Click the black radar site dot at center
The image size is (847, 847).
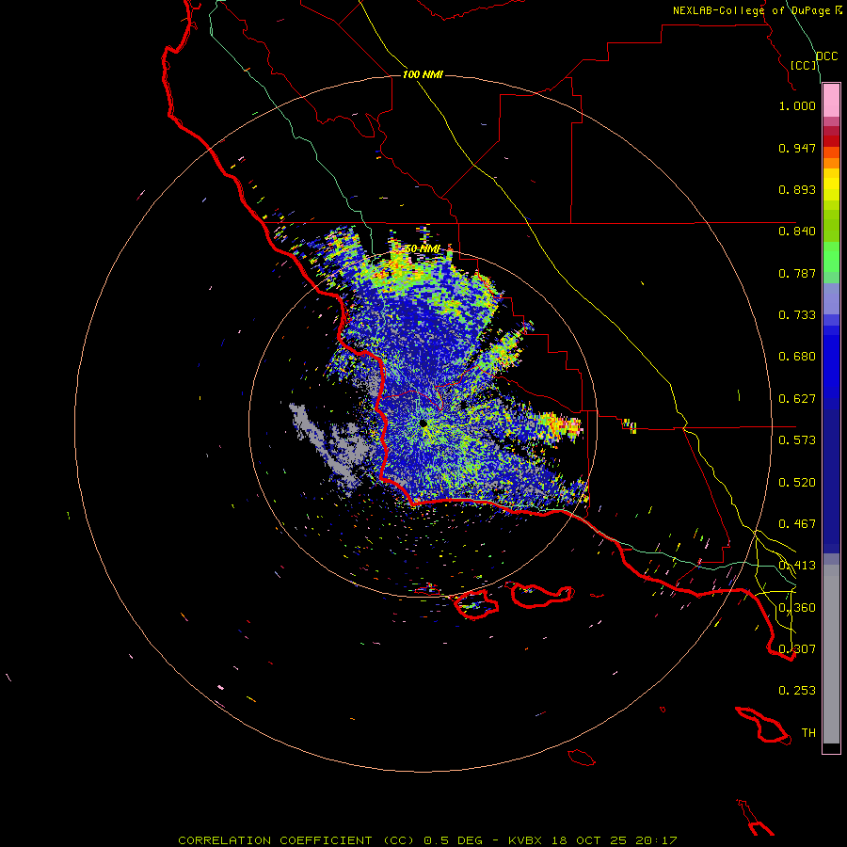(423, 423)
